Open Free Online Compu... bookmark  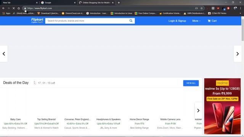[146, 13]
